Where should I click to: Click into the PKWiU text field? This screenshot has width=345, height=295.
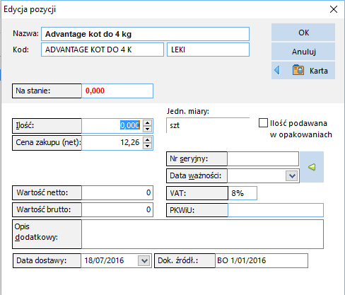pyautogui.click(x=276, y=210)
